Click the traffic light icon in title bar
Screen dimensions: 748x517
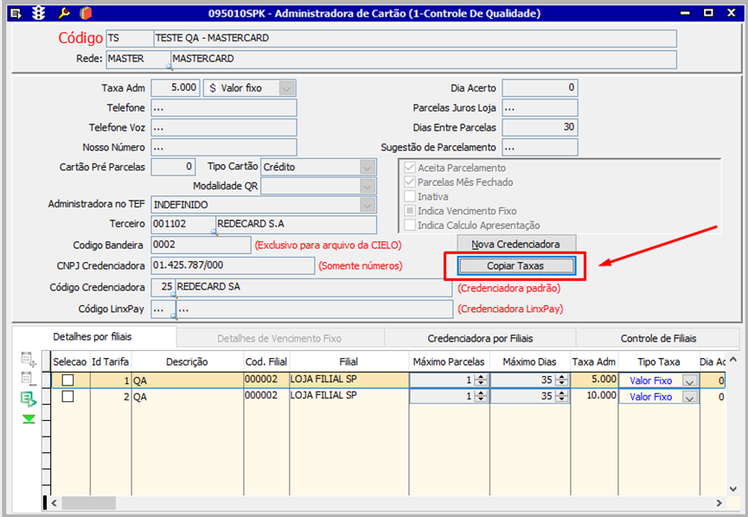(x=37, y=13)
